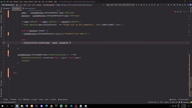
Task: Open the Build Variants sidebar tab
Action: (1, 93)
